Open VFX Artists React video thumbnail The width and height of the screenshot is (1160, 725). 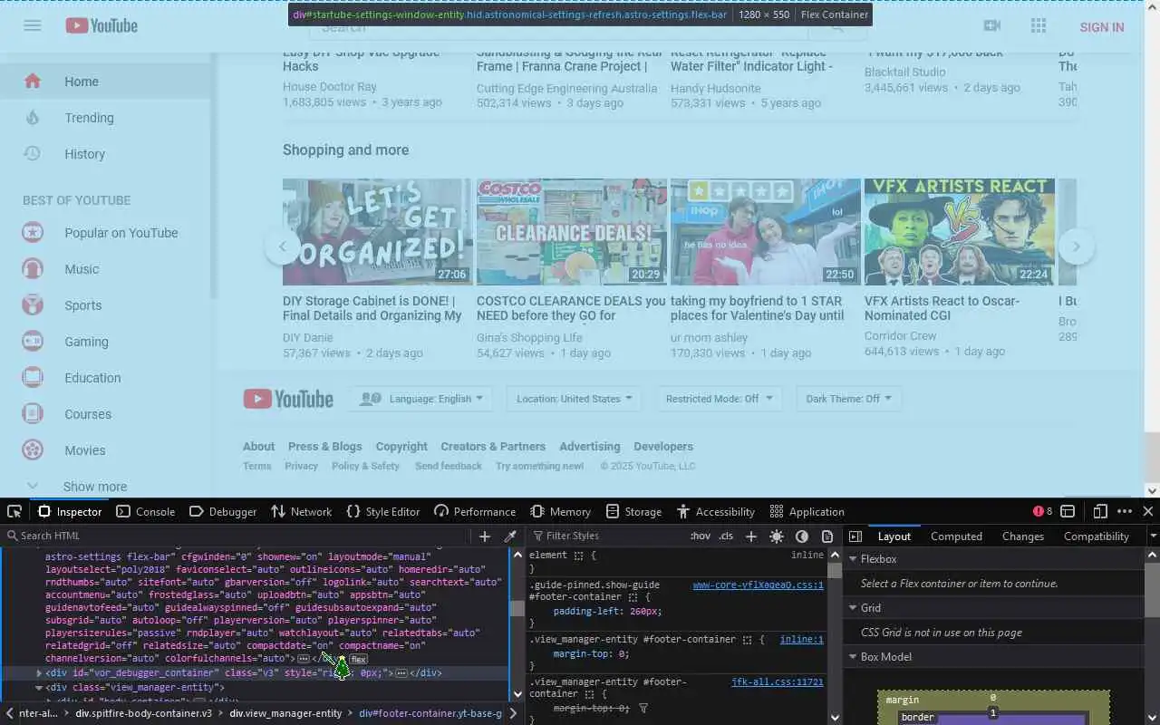click(x=959, y=232)
